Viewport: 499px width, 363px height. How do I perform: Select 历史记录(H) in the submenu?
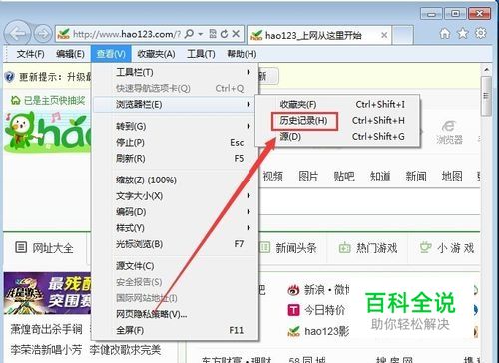pos(338,121)
